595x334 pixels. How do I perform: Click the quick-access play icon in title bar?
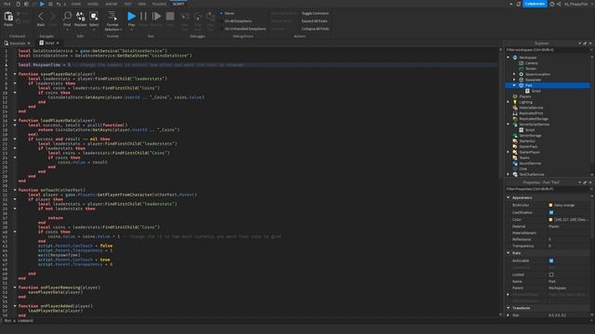[42, 4]
